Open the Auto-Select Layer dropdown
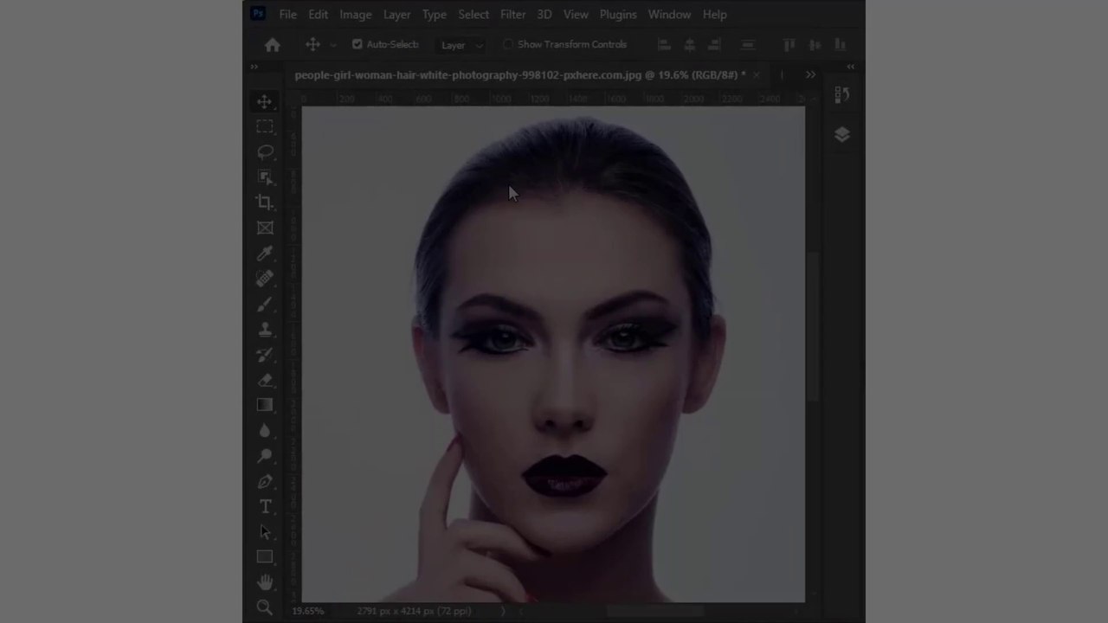 [462, 45]
